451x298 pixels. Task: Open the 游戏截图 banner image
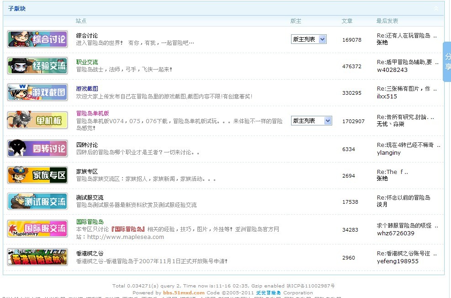click(x=37, y=92)
